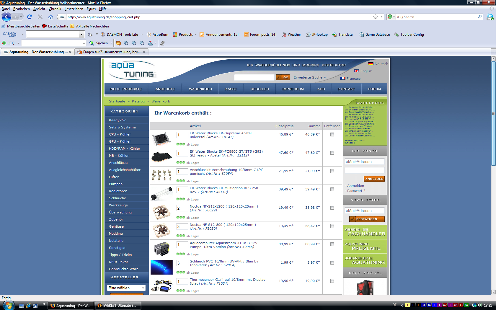The height and width of the screenshot is (310, 496).
Task: Click the Reload page icon
Action: (x=30, y=17)
